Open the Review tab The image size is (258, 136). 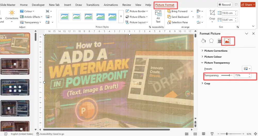pyautogui.click(x=126, y=5)
